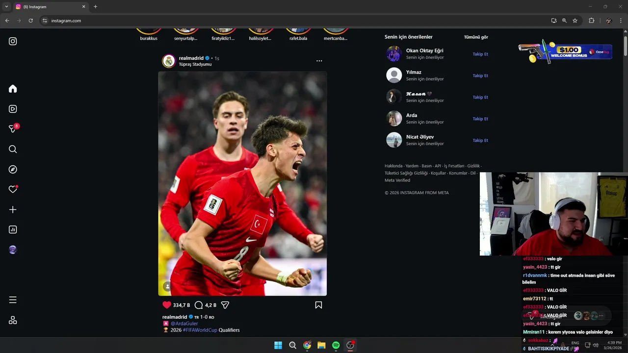The image size is (628, 353).
Task: Open the Arda Güler post photo
Action: pos(242,183)
